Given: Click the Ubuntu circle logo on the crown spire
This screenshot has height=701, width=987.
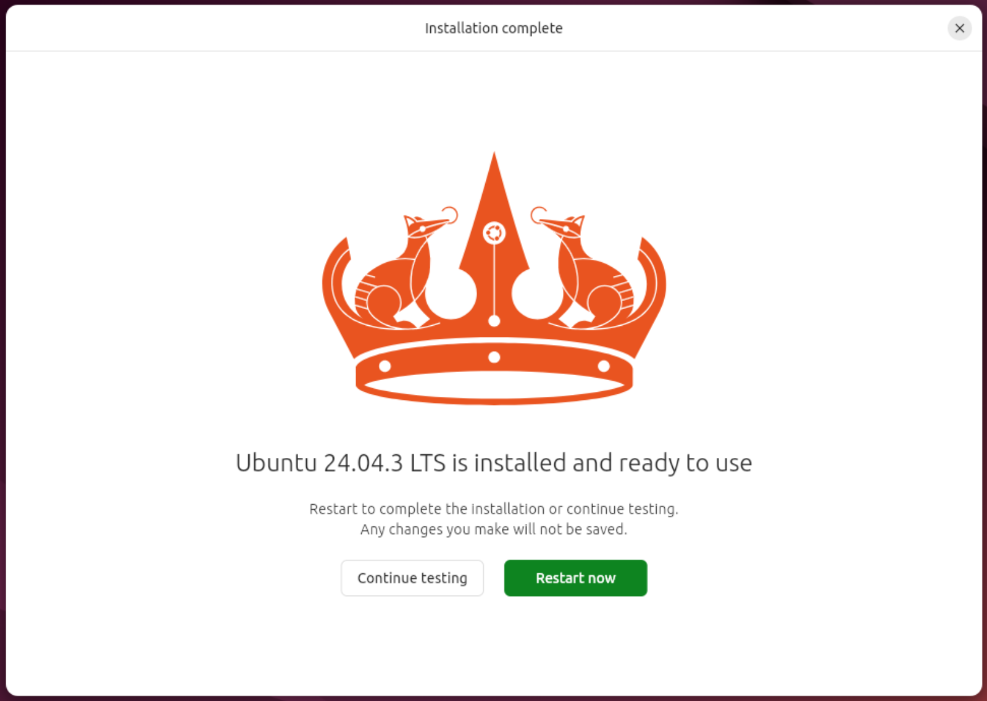Looking at the screenshot, I should pyautogui.click(x=494, y=234).
